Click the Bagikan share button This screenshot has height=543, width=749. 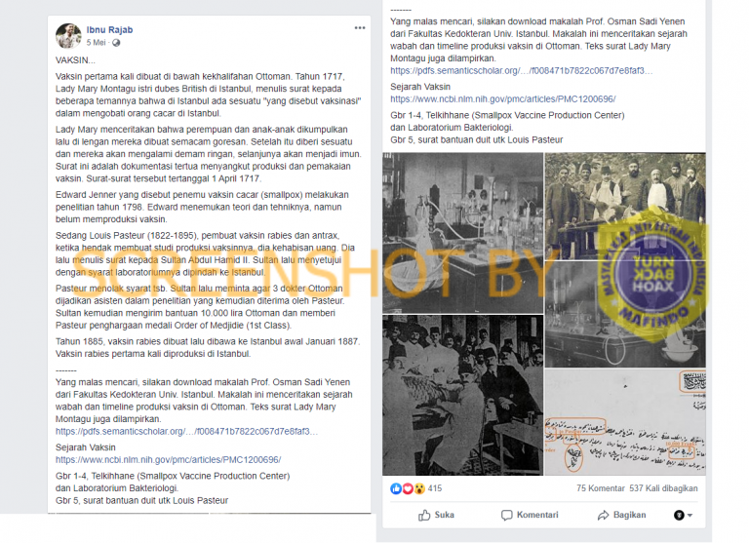[x=621, y=515]
